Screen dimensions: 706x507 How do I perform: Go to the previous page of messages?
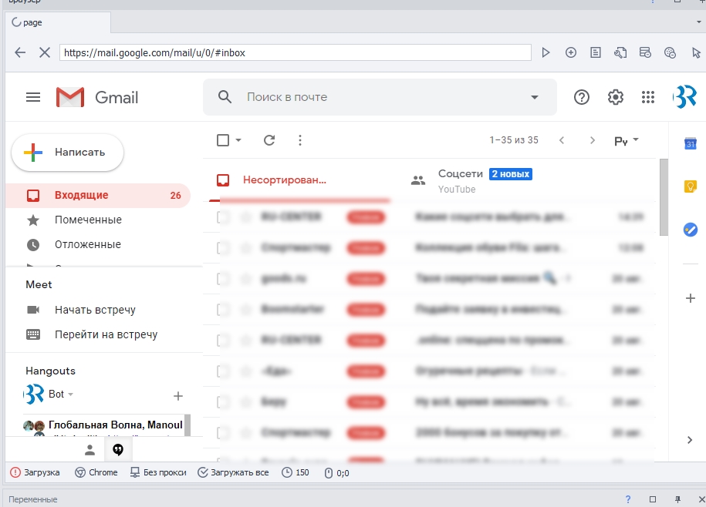point(562,140)
